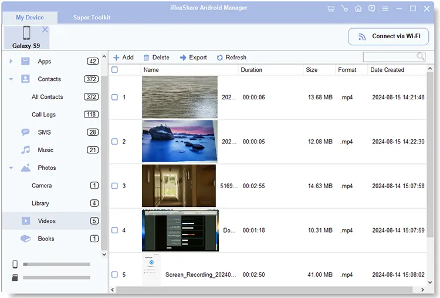Viewport: 440px width, 298px height.
Task: Click the Contacts category icon
Action: tap(25, 79)
